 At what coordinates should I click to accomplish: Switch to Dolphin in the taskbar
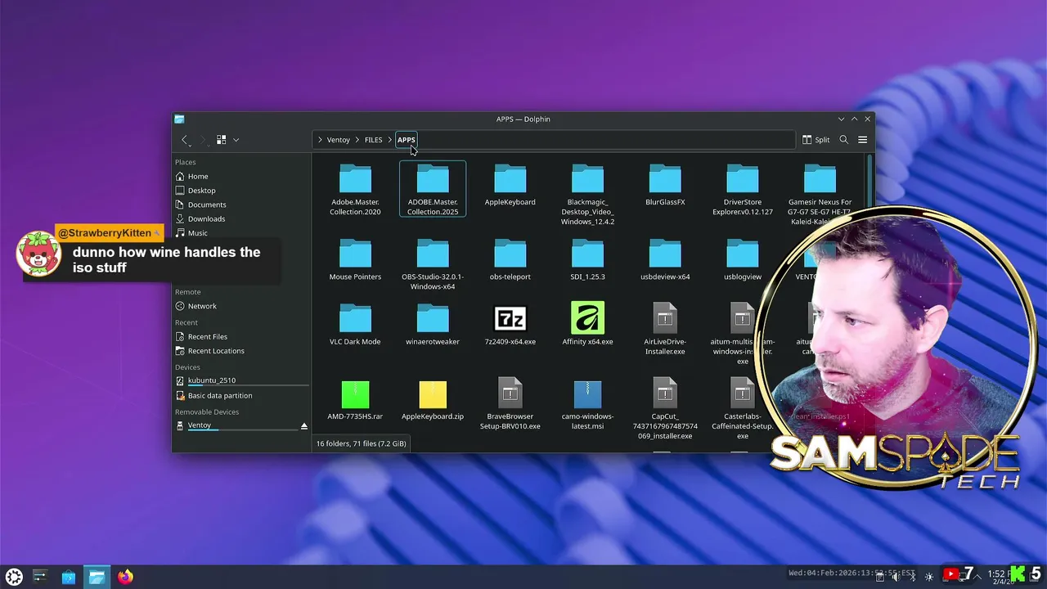97,577
